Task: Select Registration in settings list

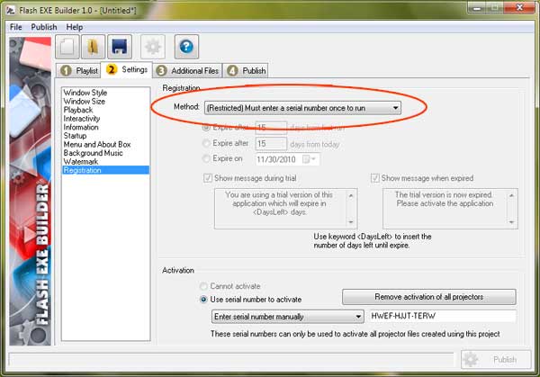Action: [x=105, y=170]
